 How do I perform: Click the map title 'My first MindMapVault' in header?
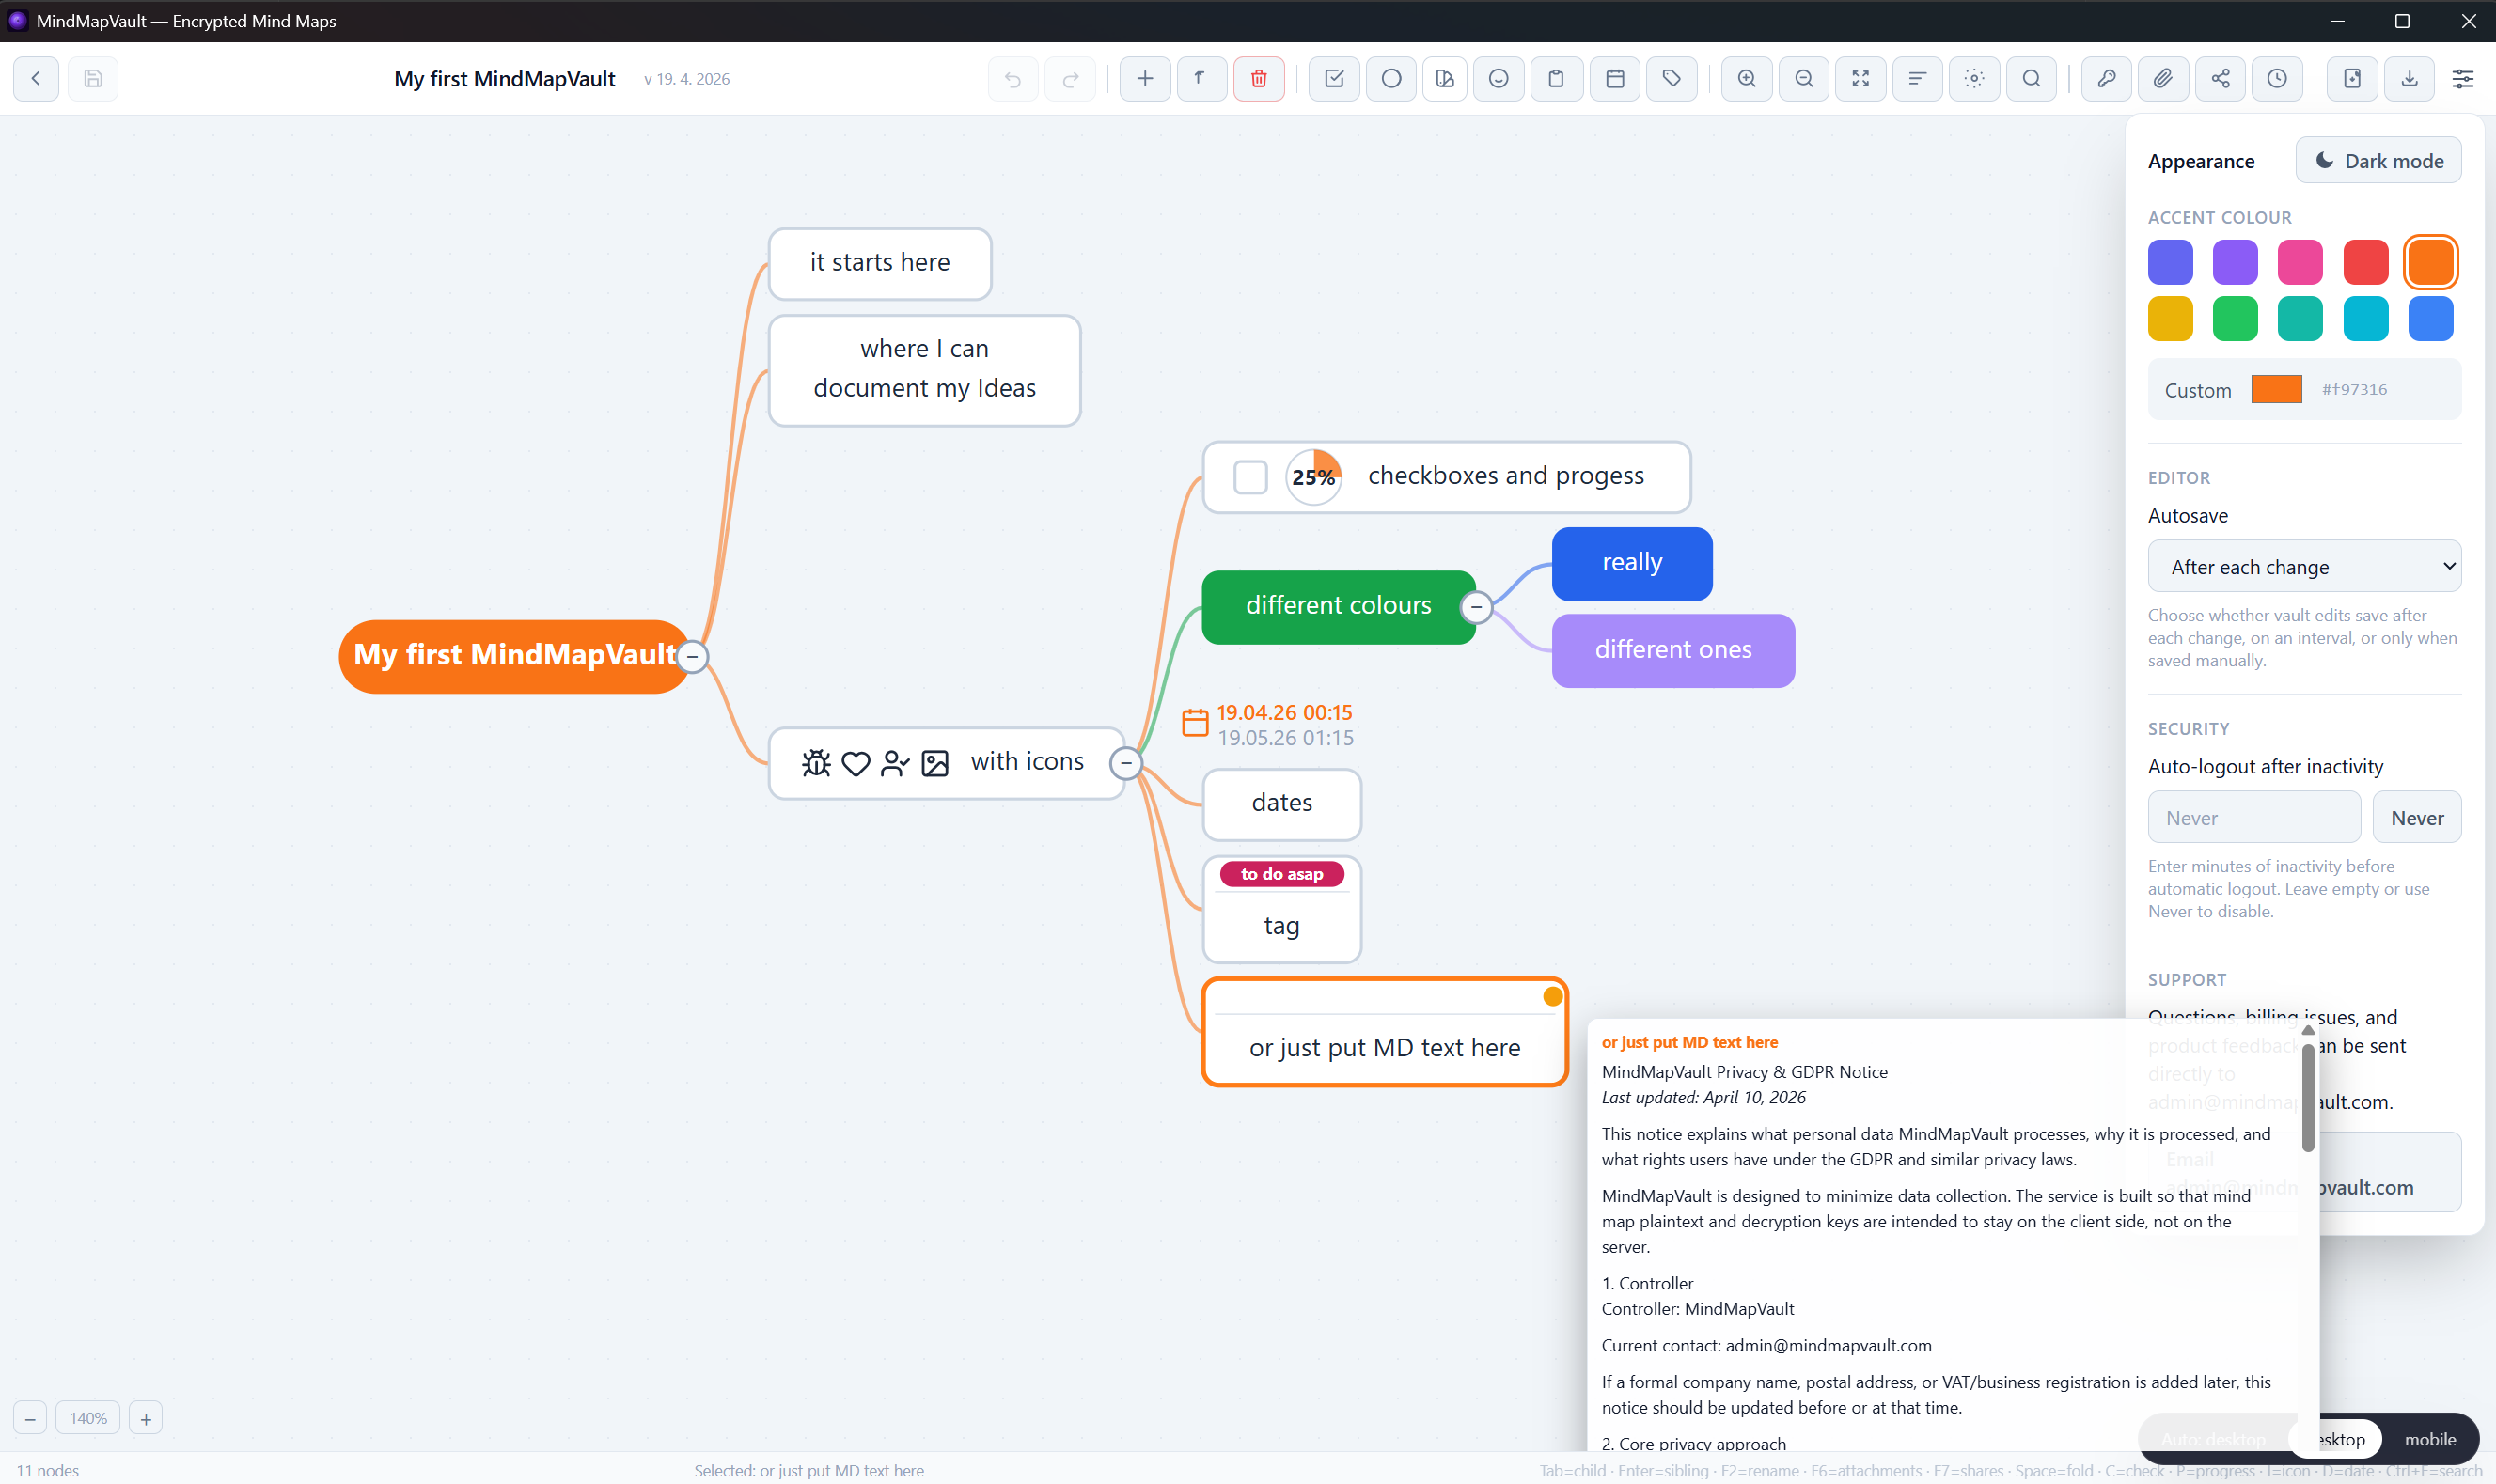(505, 78)
